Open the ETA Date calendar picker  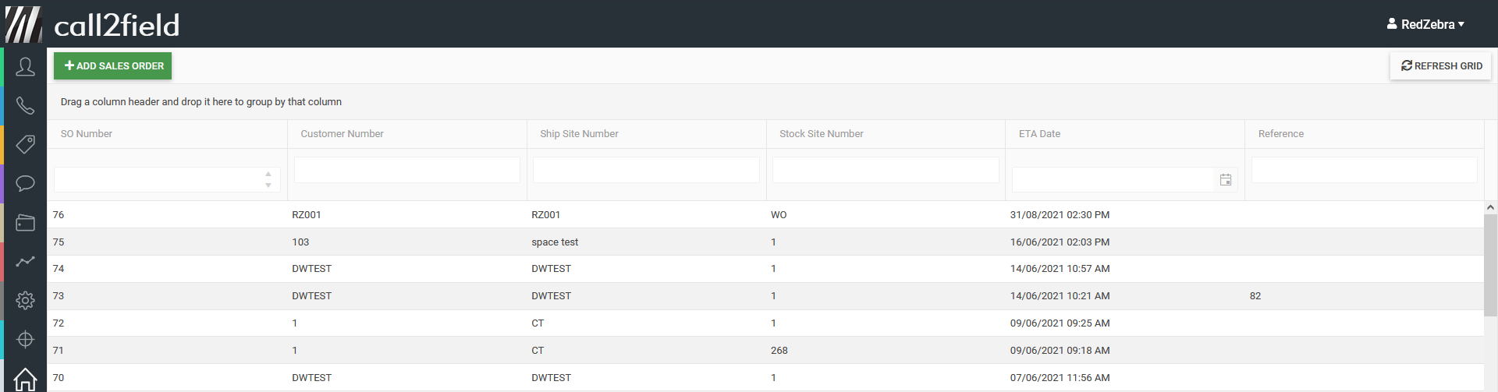point(1226,180)
